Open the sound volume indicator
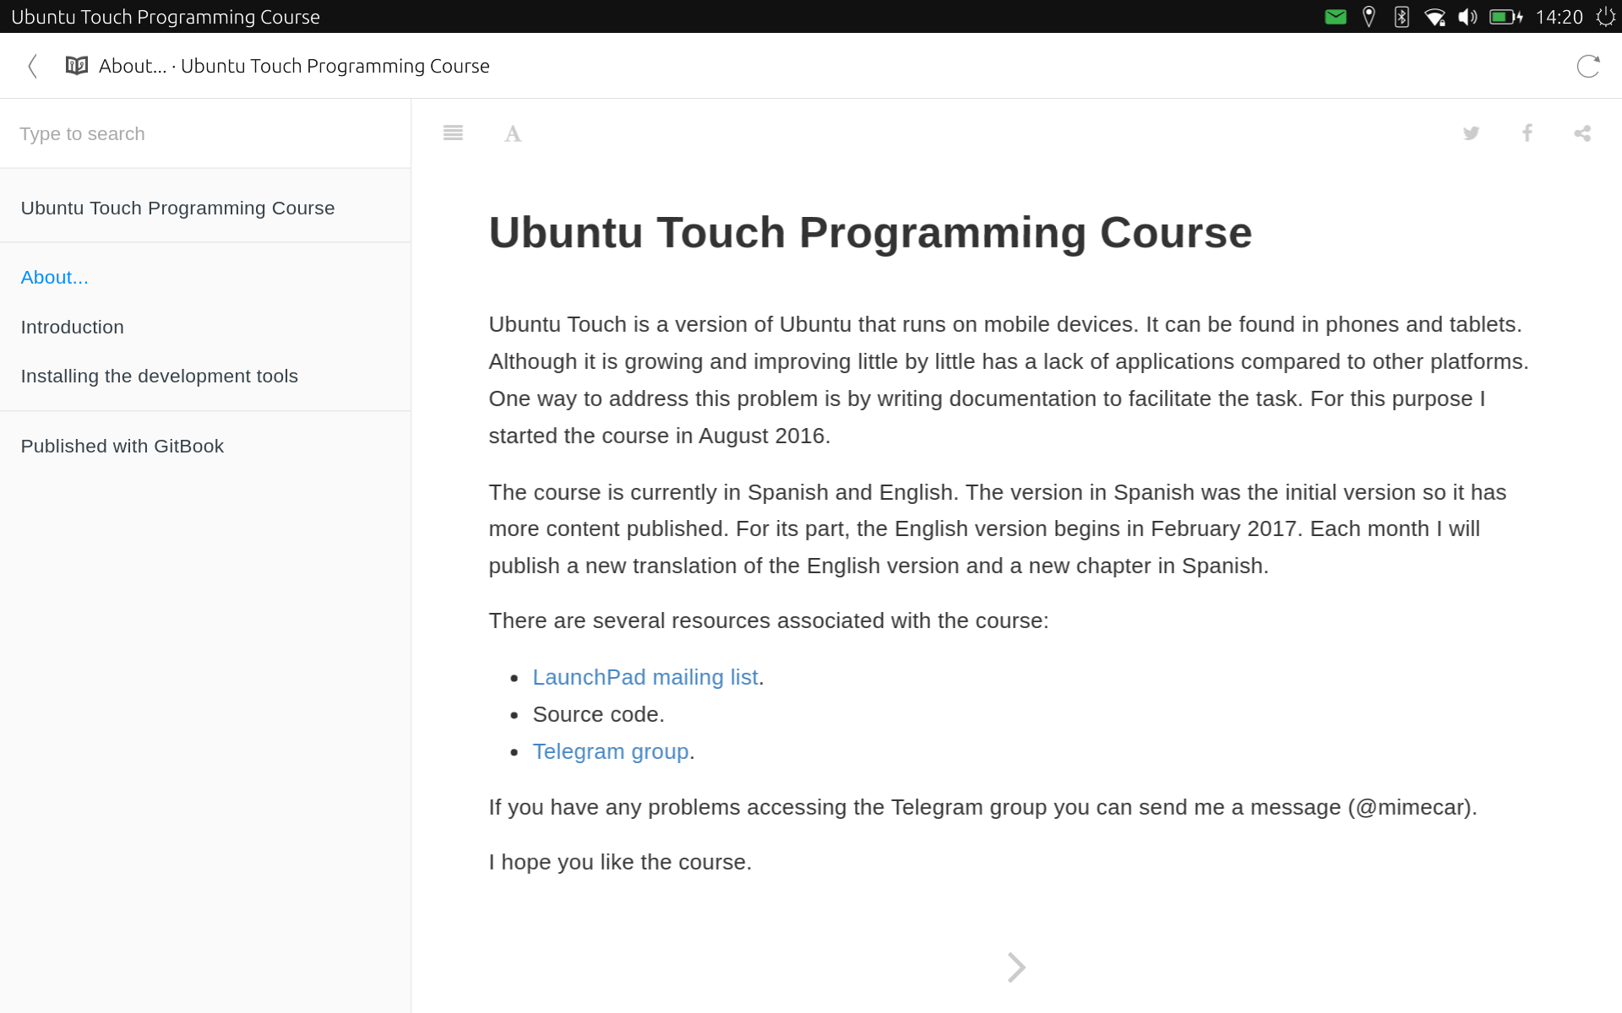Image resolution: width=1622 pixels, height=1013 pixels. click(x=1467, y=17)
